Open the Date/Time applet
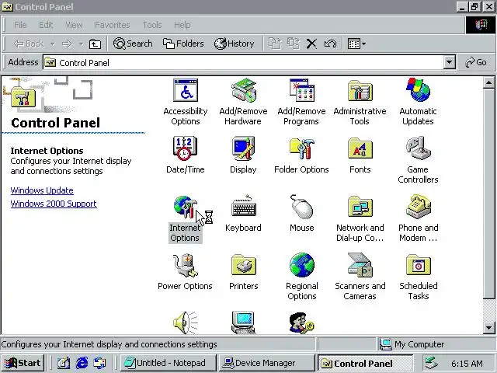 [186, 148]
